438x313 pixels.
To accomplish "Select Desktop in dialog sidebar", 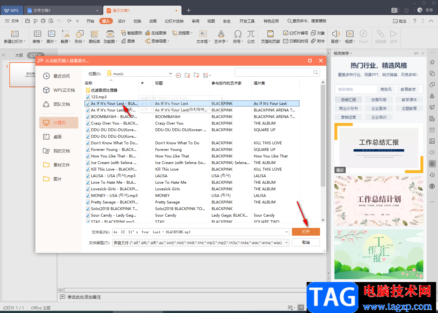I will (x=59, y=137).
